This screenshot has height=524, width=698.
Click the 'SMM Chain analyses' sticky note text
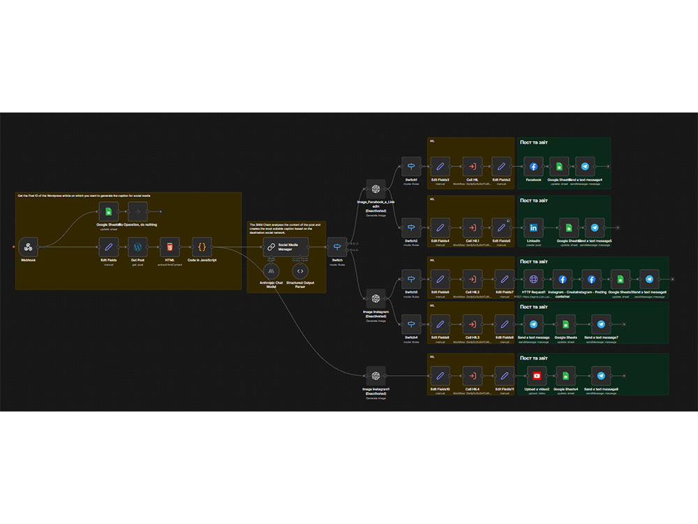[285, 228]
